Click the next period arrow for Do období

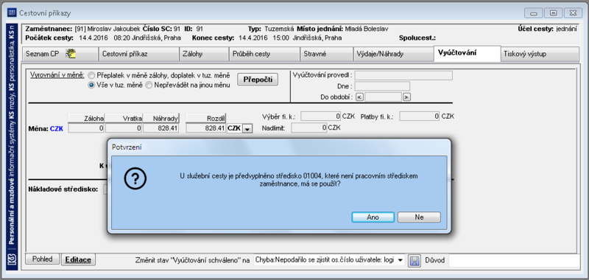(406, 97)
